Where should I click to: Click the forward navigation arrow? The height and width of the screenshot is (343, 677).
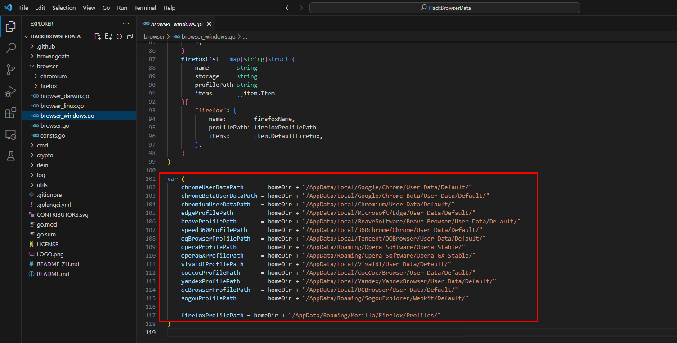click(300, 8)
